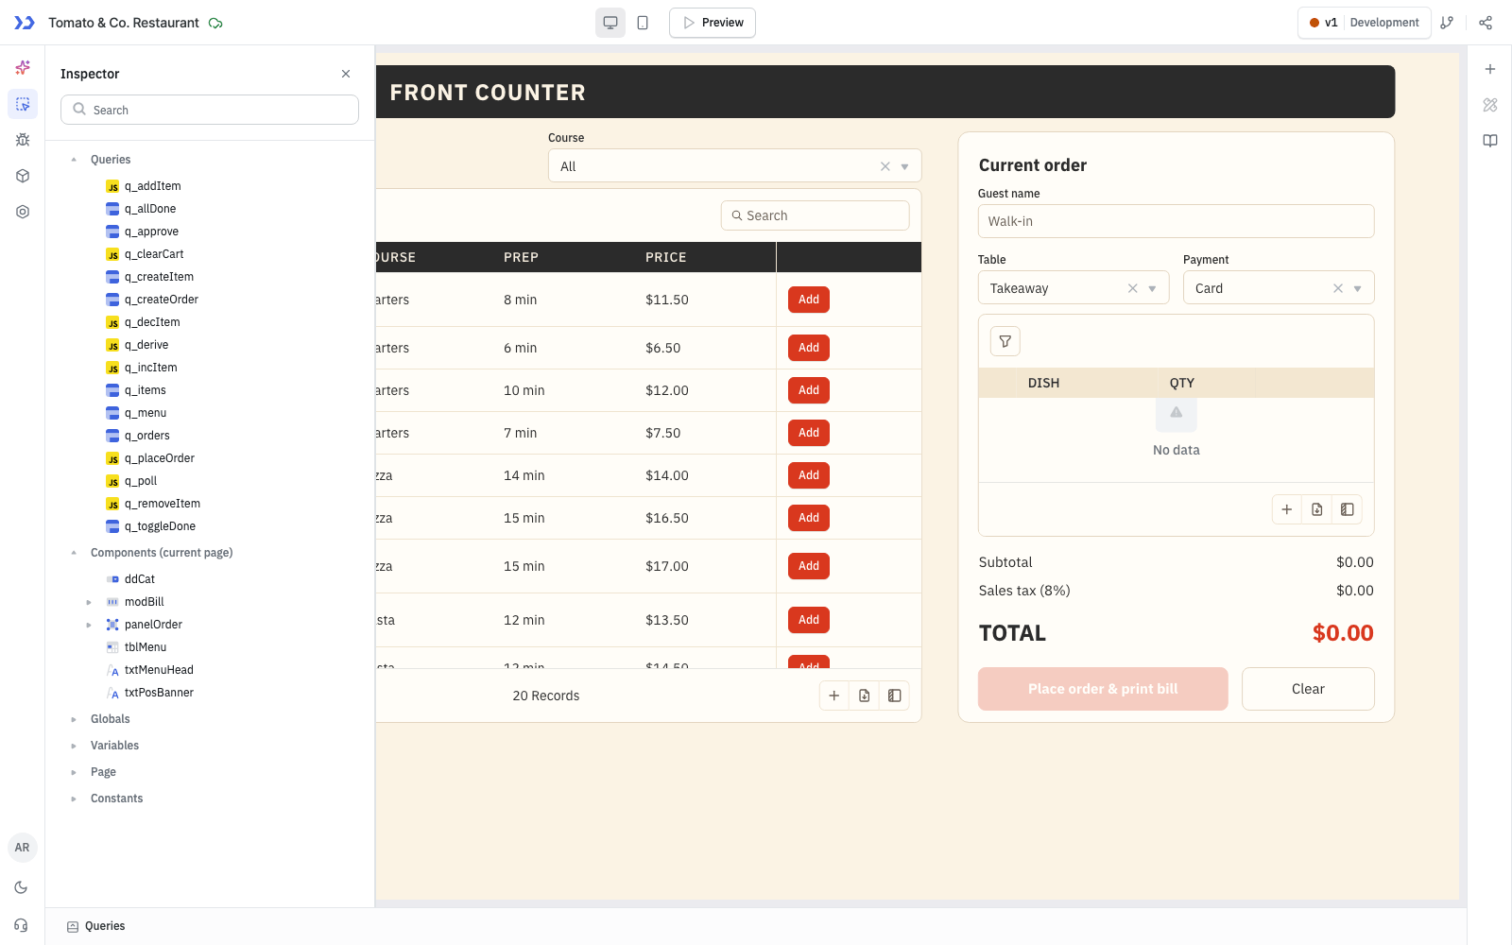The height and width of the screenshot is (945, 1512).
Task: Toggle dark mode moon icon
Action: point(21,887)
